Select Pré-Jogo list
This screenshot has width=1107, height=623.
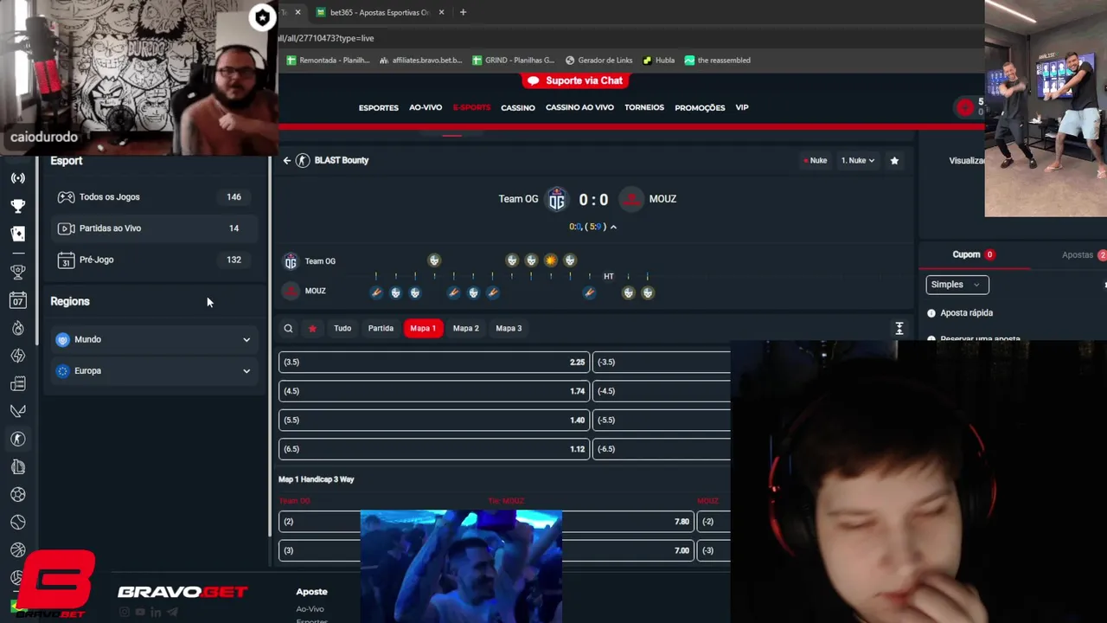[154, 260]
